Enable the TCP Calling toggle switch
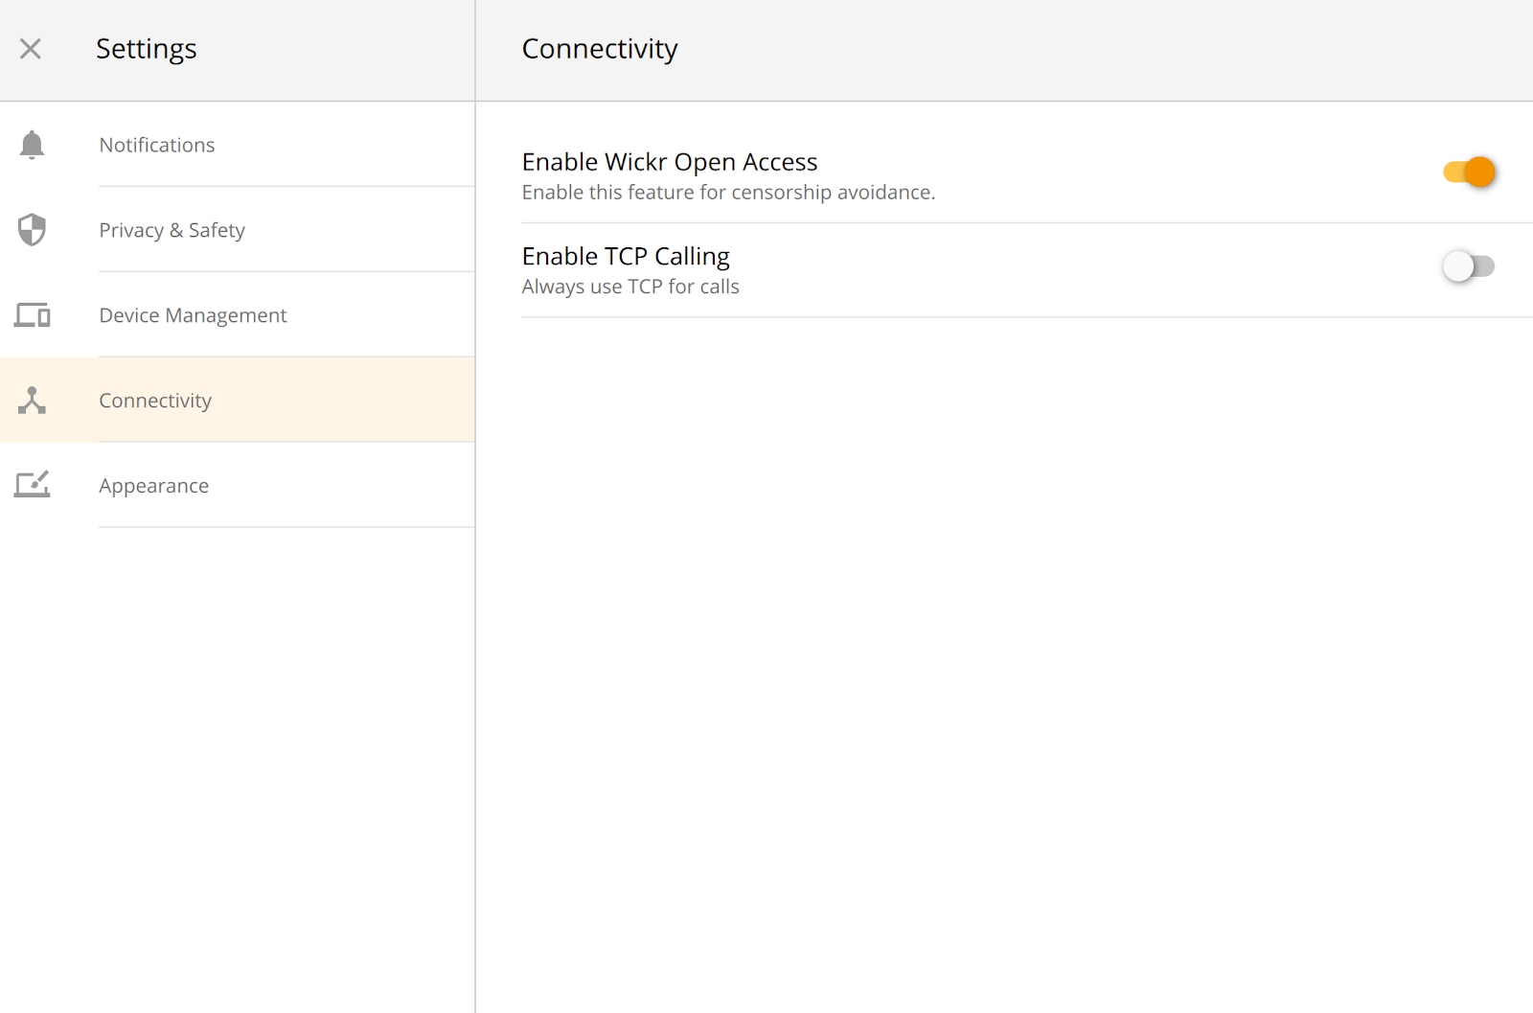The height and width of the screenshot is (1013, 1533). (x=1469, y=266)
